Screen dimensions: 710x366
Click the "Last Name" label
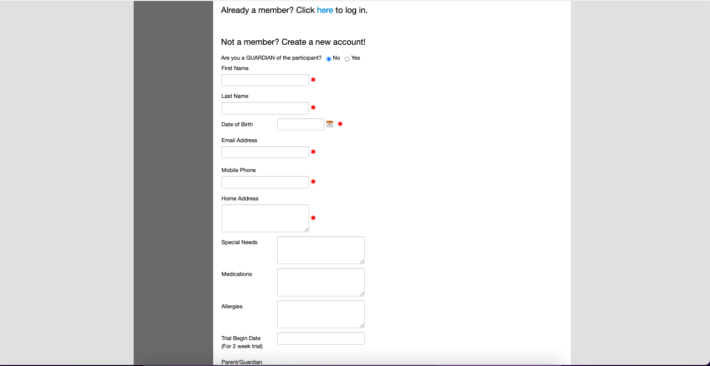click(x=235, y=96)
